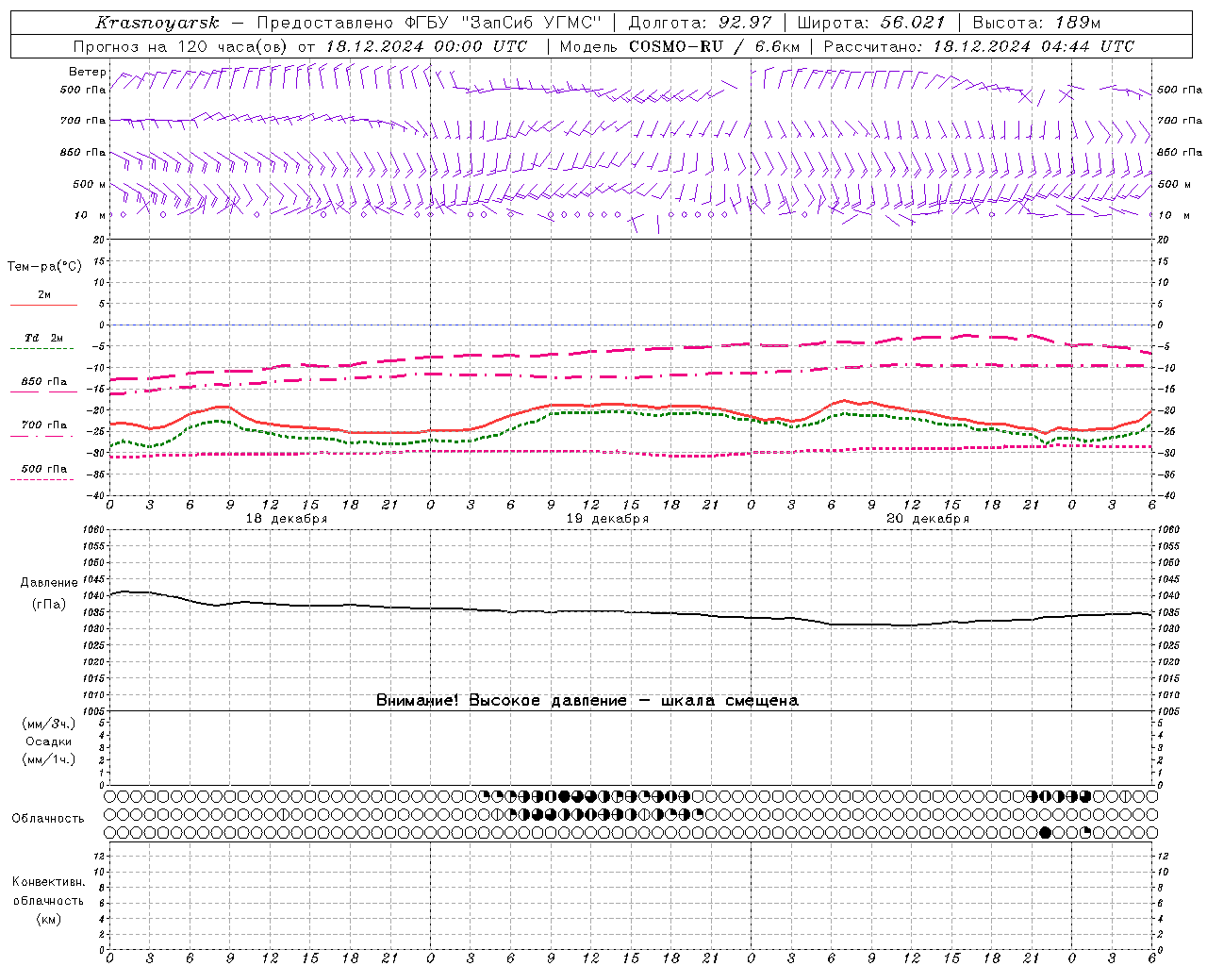Click the Облачность cloudiness label
Viewport: 1207px width, 966px height.
(48, 818)
